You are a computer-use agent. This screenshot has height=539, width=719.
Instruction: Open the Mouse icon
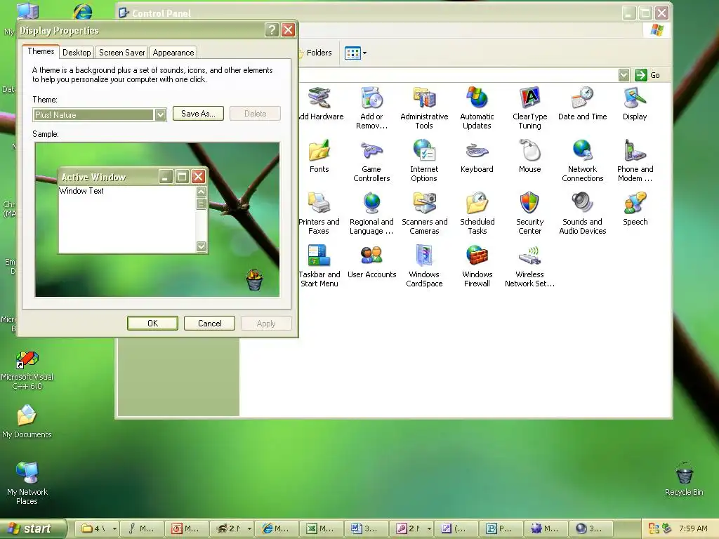click(529, 157)
